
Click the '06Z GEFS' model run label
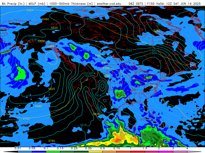click(136, 4)
